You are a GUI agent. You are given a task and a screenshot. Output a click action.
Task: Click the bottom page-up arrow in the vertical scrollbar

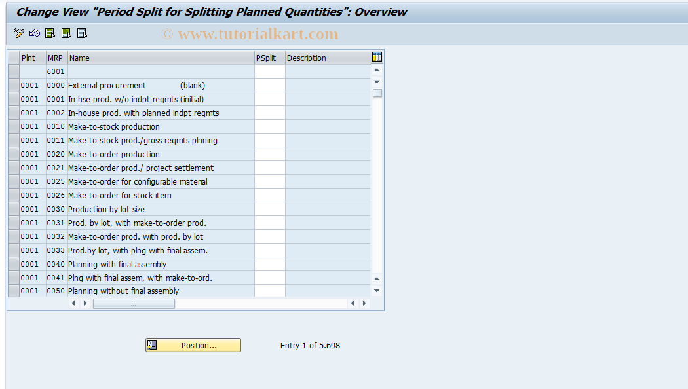tap(377, 279)
